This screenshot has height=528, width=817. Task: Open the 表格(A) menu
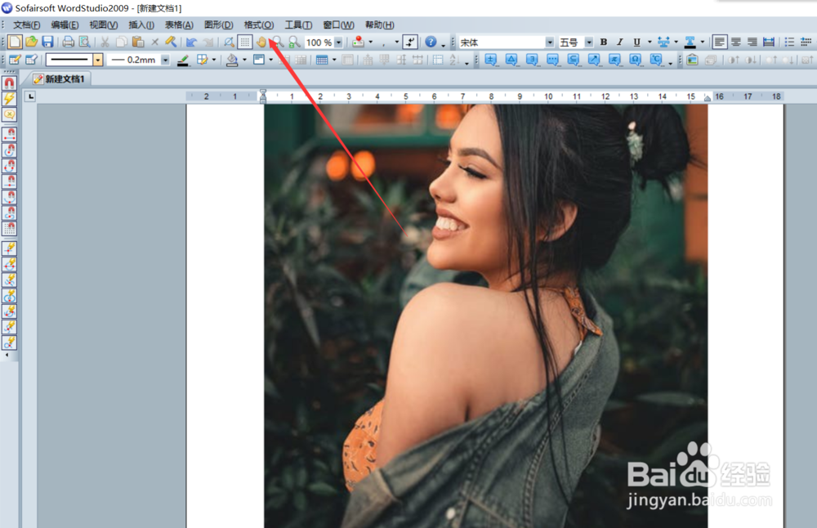point(179,25)
